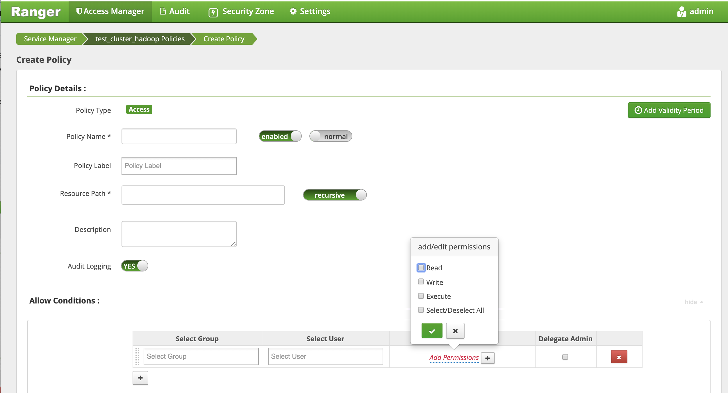728x393 pixels.
Task: Toggle the normal override switch
Action: point(331,136)
